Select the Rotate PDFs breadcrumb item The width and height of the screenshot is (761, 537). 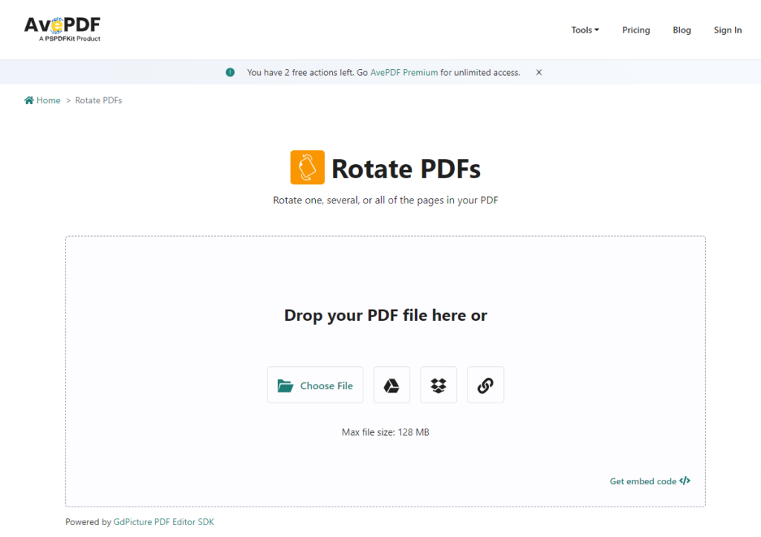[98, 100]
